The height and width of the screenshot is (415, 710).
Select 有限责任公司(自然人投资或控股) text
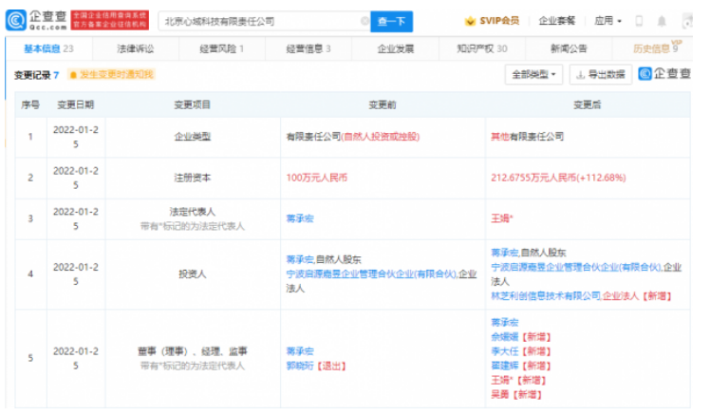point(353,137)
